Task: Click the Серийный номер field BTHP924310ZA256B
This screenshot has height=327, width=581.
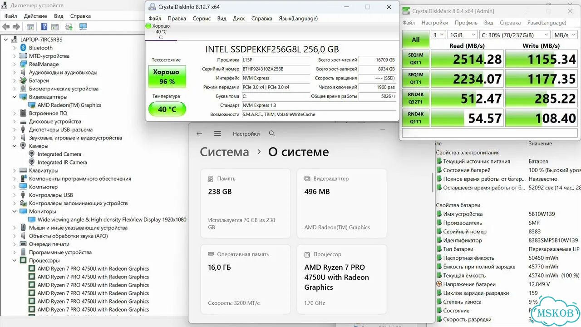Action: coord(276,69)
